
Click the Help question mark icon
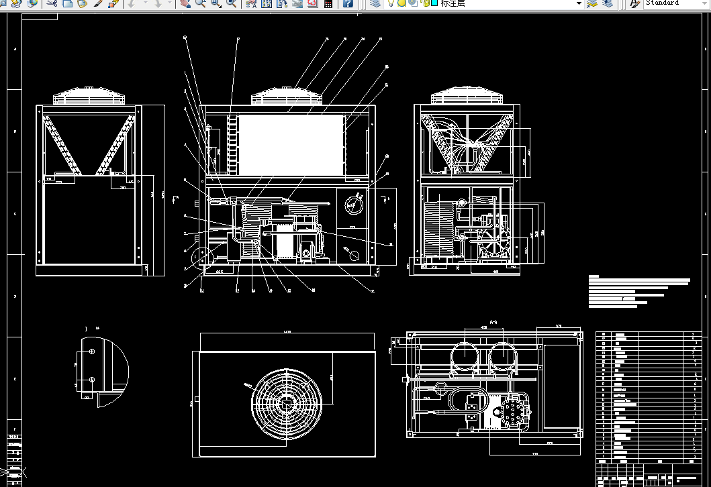tap(348, 3)
